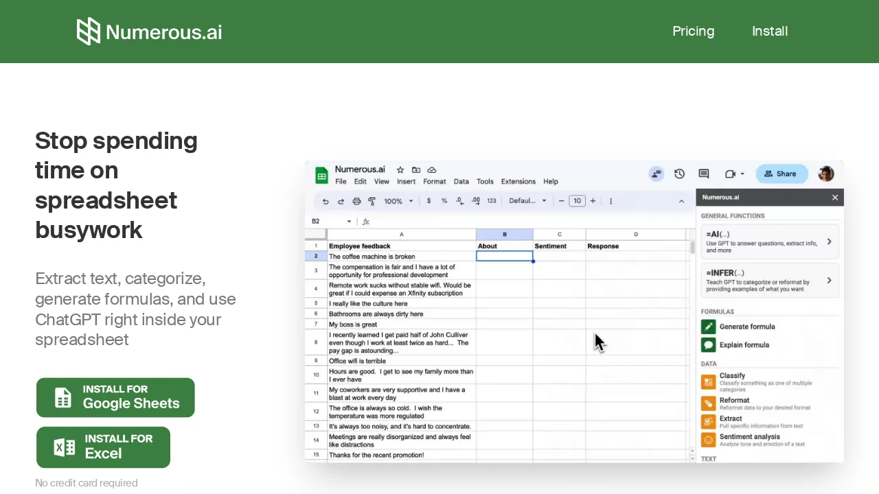Click the activity dashboard people icon
879x494 pixels.
coord(657,174)
